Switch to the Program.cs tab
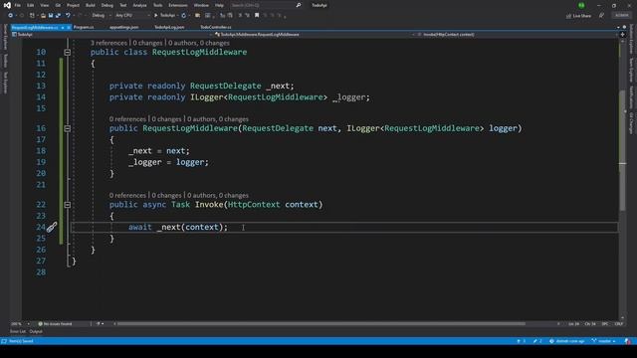Image resolution: width=637 pixels, height=358 pixels. [84, 27]
